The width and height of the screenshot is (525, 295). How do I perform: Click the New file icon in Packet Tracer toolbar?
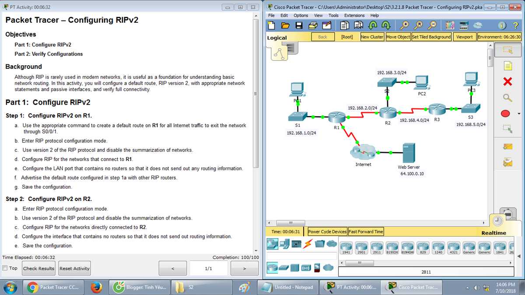pyautogui.click(x=271, y=26)
